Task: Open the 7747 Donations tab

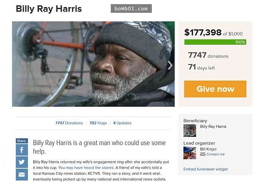Action: click(x=69, y=123)
